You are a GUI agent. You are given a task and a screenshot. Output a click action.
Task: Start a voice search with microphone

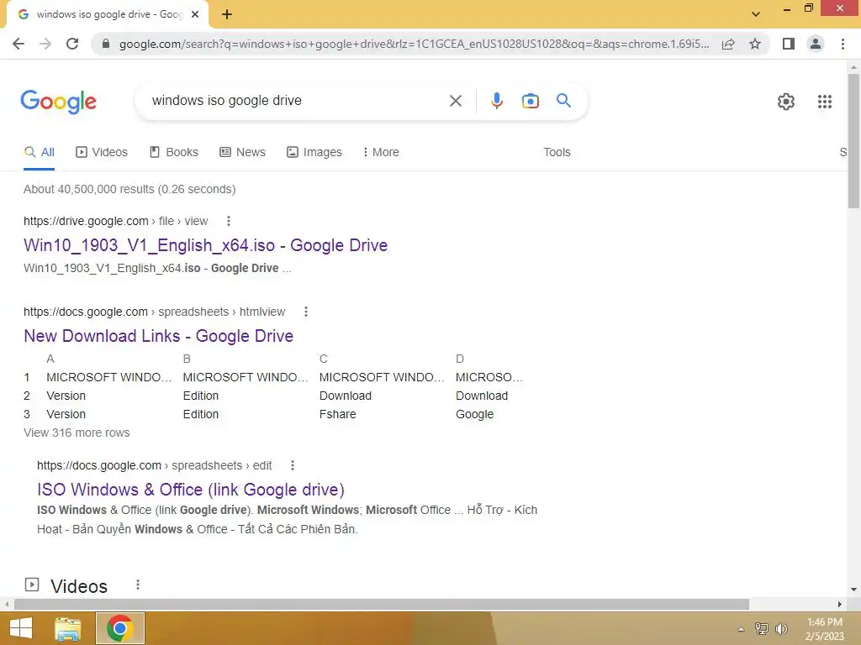coord(497,101)
